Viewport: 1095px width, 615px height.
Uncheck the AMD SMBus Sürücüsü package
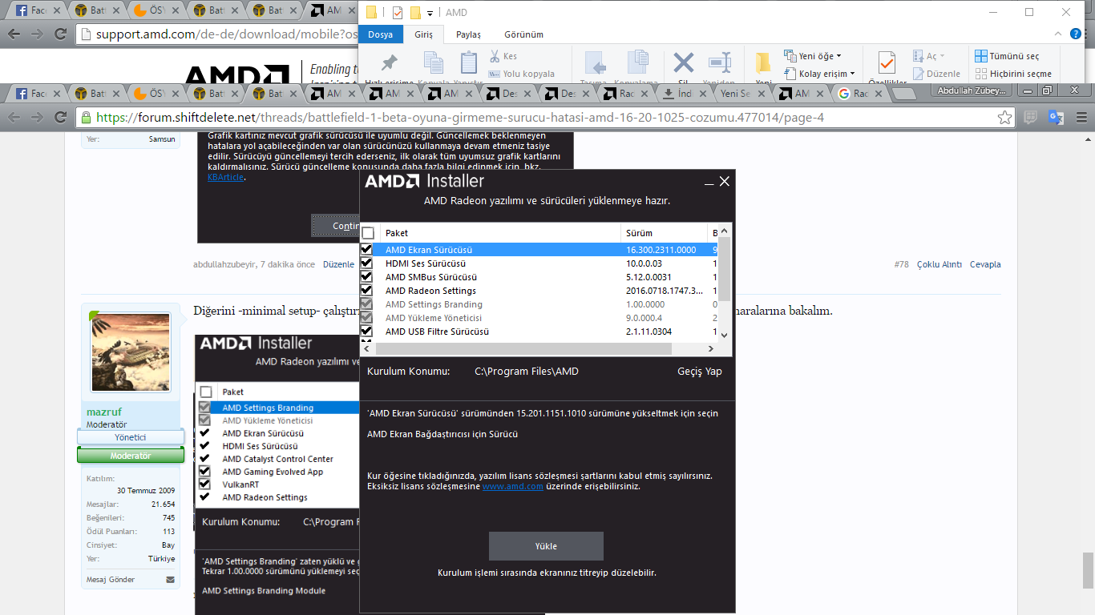coord(367,277)
